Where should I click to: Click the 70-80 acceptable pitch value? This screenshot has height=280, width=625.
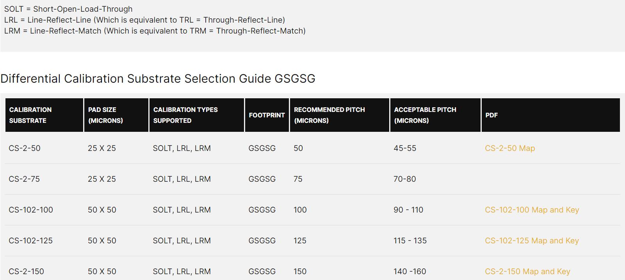(x=405, y=179)
